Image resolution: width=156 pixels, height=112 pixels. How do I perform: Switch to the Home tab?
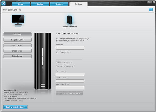coord(20,4)
